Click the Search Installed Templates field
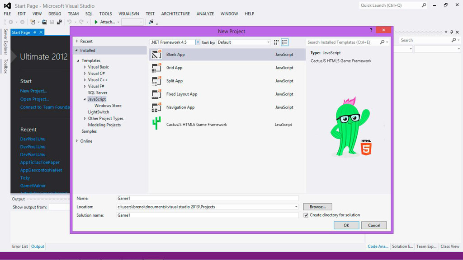Screen dimensions: 463x260 click(x=343, y=42)
